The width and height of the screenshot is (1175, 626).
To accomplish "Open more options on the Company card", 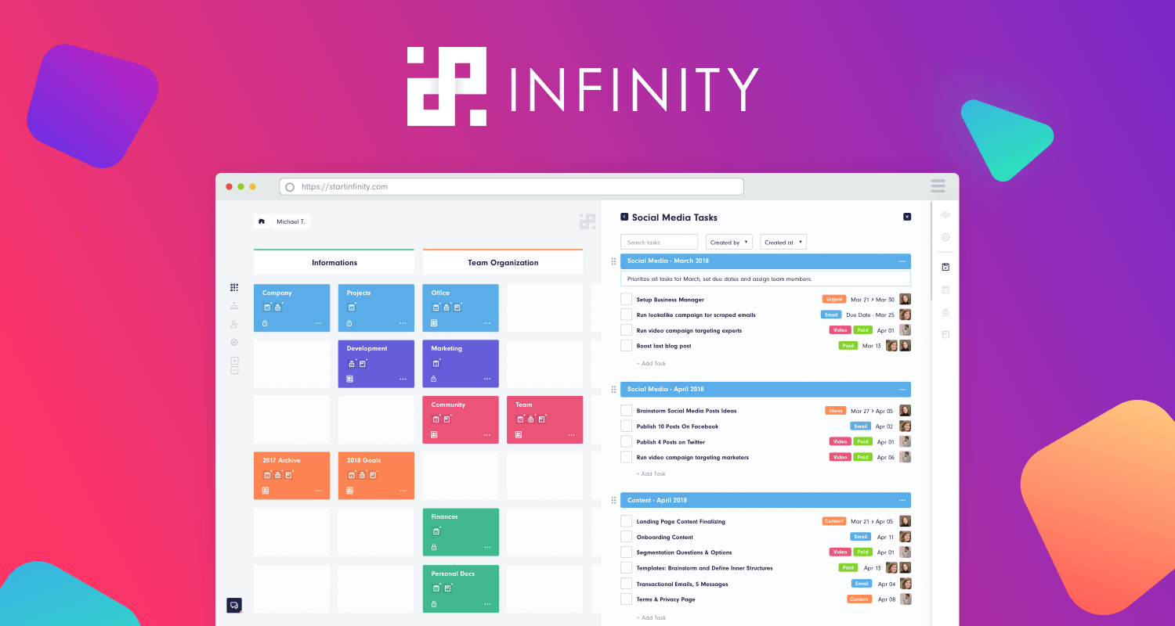I will [318, 323].
